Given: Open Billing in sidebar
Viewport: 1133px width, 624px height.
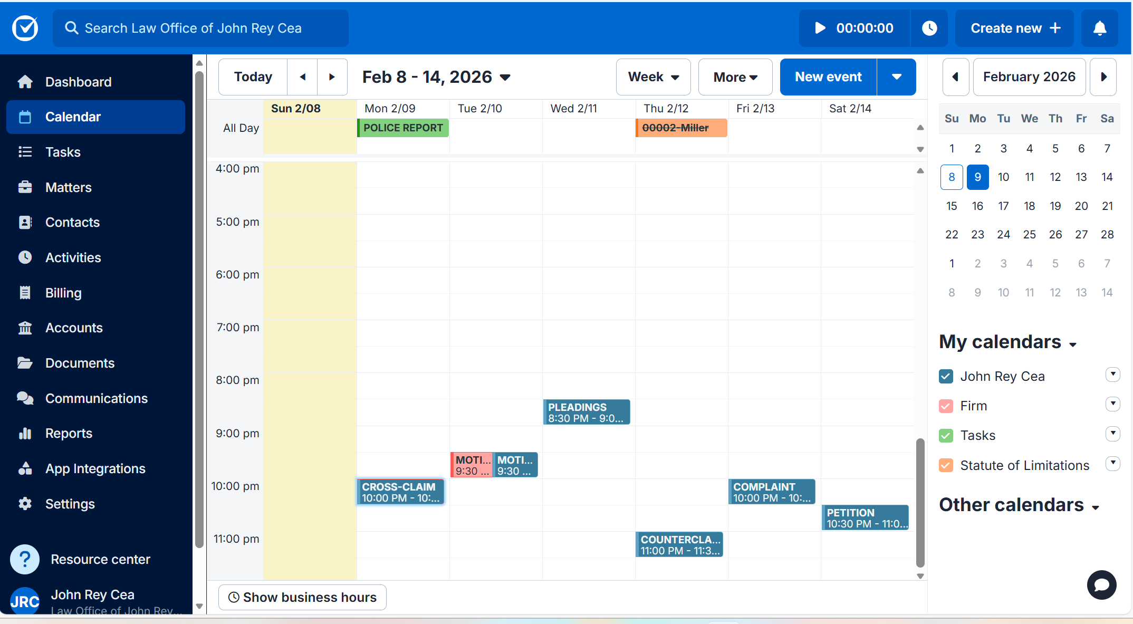Looking at the screenshot, I should click(63, 293).
